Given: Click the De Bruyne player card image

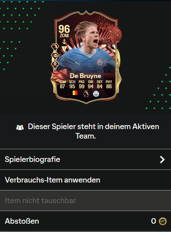Looking at the screenshot, I should 86,57.
